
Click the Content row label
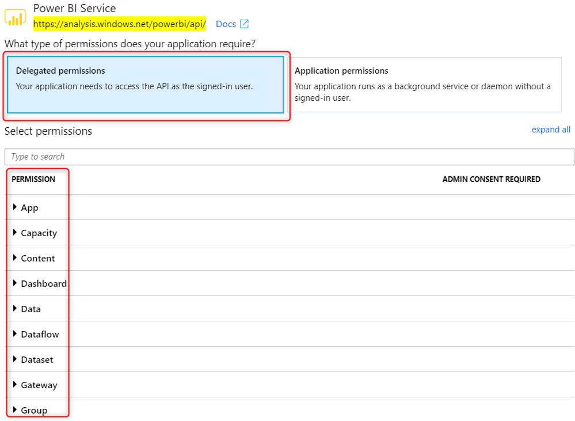pyautogui.click(x=38, y=259)
